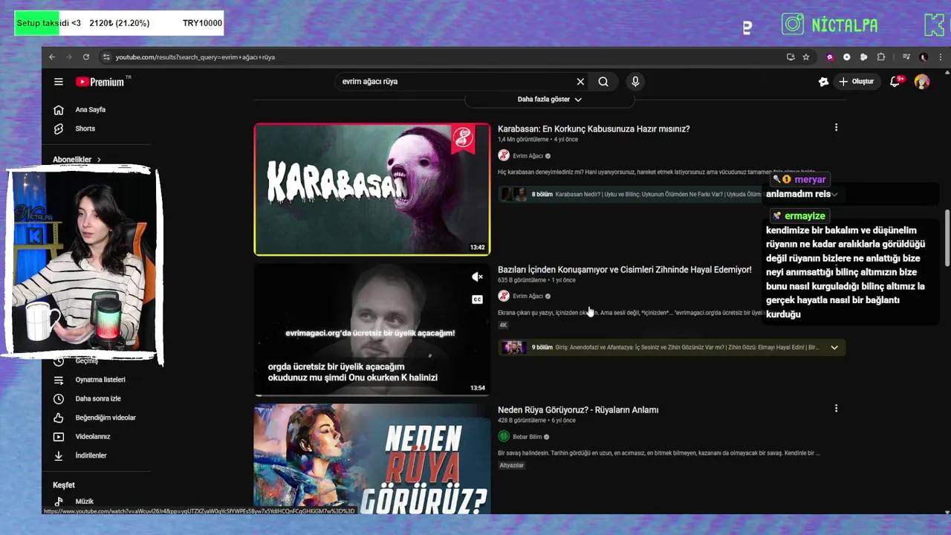Click '1,4 Mn görüntüleme' under Karabasan
The height and width of the screenshot is (535, 951).
point(523,140)
